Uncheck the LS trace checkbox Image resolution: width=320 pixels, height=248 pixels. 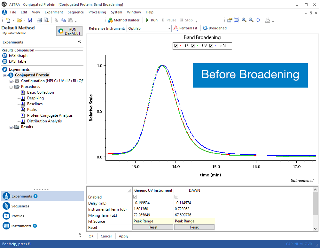(x=176, y=46)
